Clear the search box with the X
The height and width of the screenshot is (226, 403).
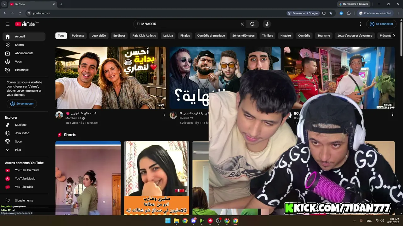click(x=242, y=24)
